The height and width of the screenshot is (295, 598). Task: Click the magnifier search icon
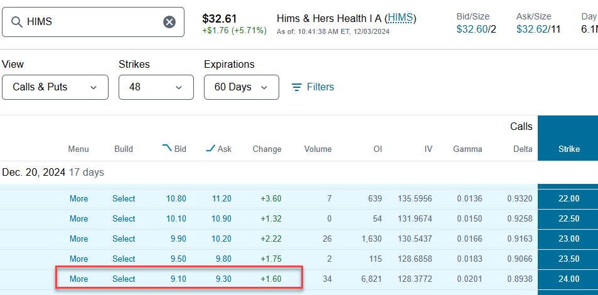click(17, 22)
